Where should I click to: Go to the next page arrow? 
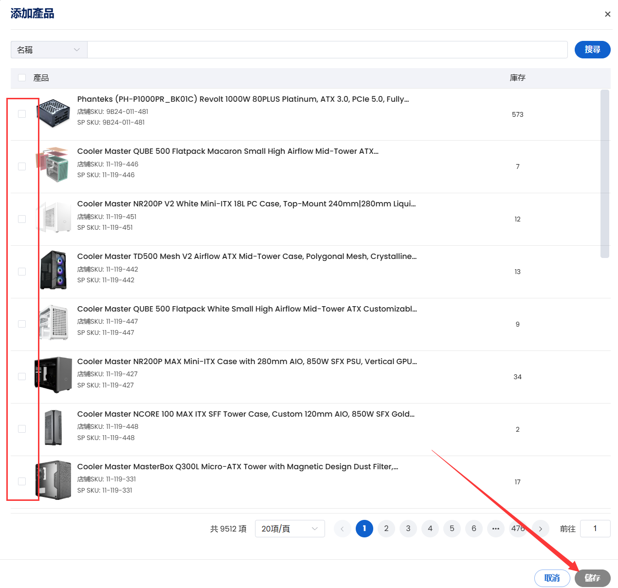540,529
